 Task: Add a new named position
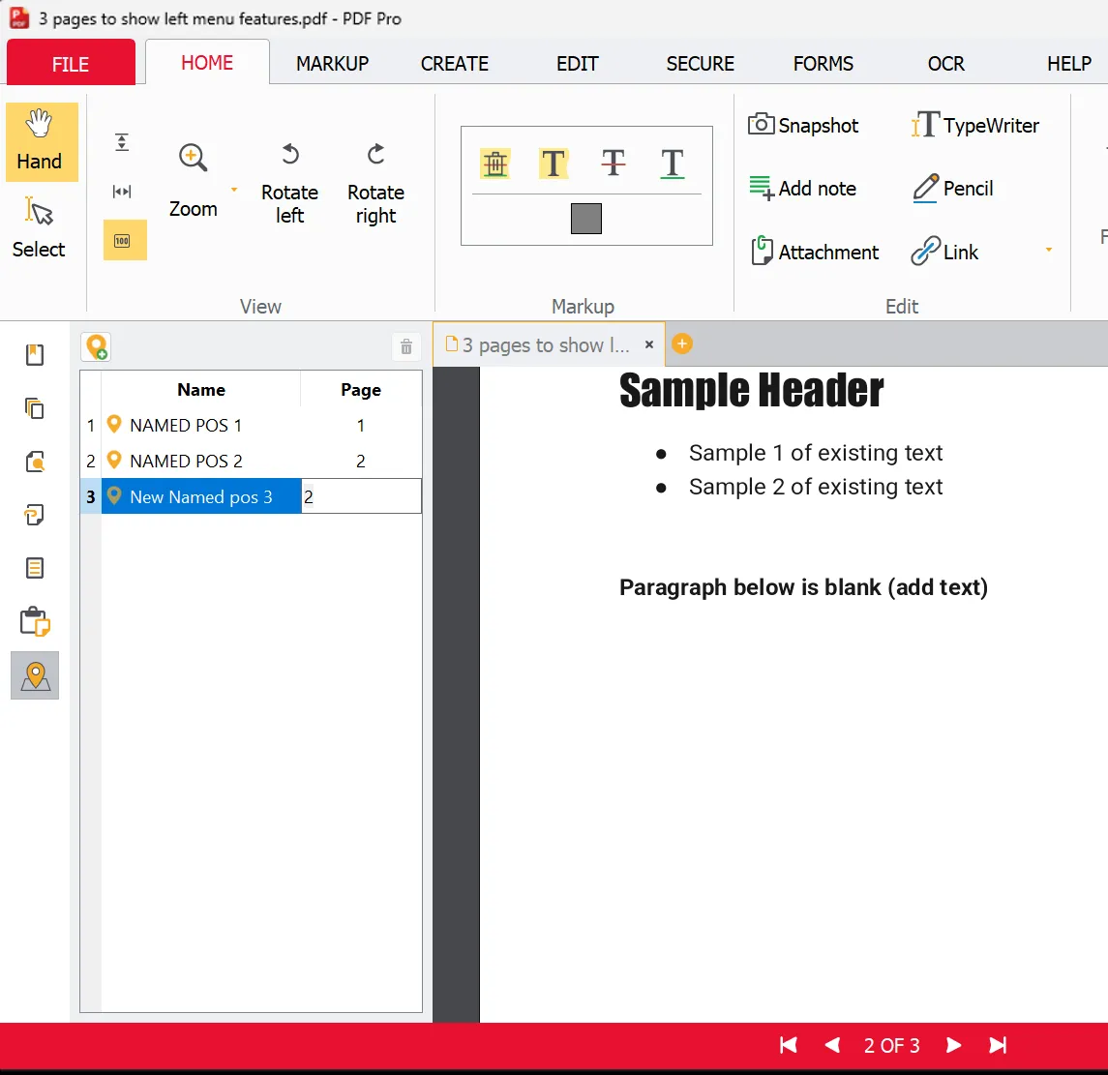click(97, 347)
